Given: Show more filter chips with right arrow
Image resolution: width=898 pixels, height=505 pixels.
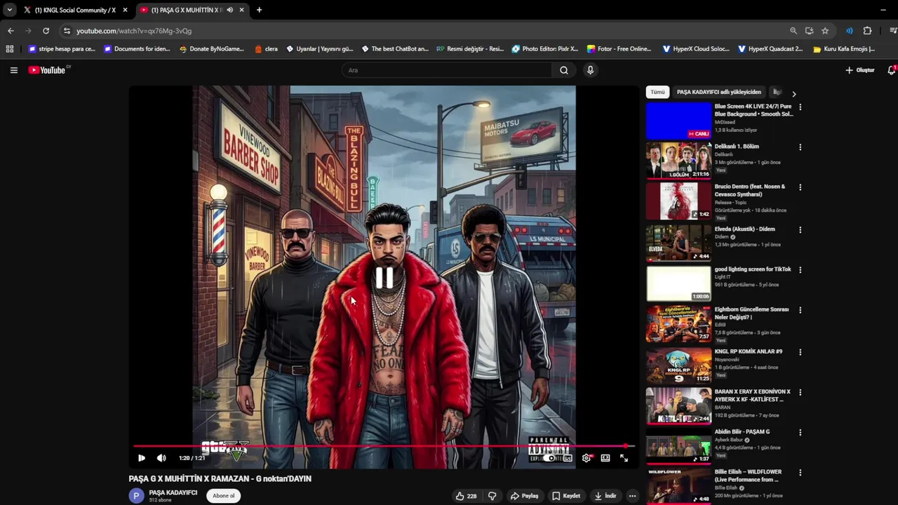Looking at the screenshot, I should click(x=793, y=93).
